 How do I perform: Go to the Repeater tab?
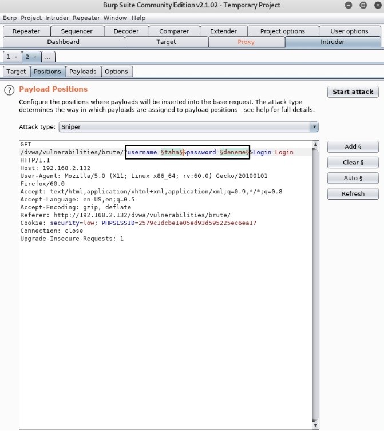coord(26,31)
